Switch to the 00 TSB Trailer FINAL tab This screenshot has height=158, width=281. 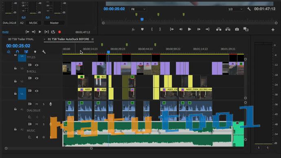coord(21,39)
